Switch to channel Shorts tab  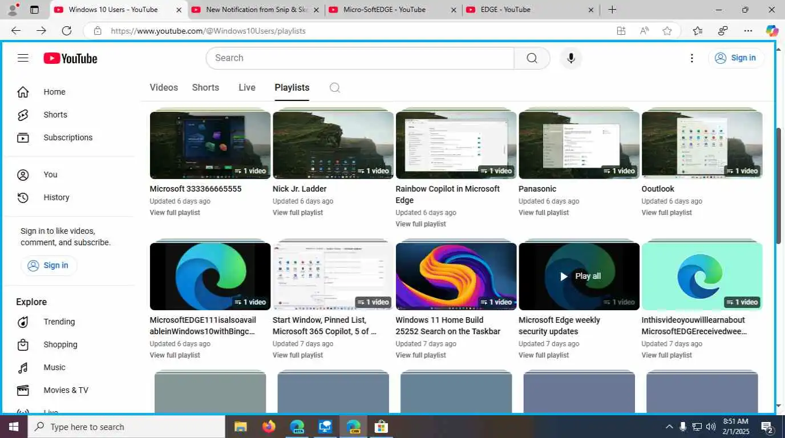pyautogui.click(x=205, y=87)
